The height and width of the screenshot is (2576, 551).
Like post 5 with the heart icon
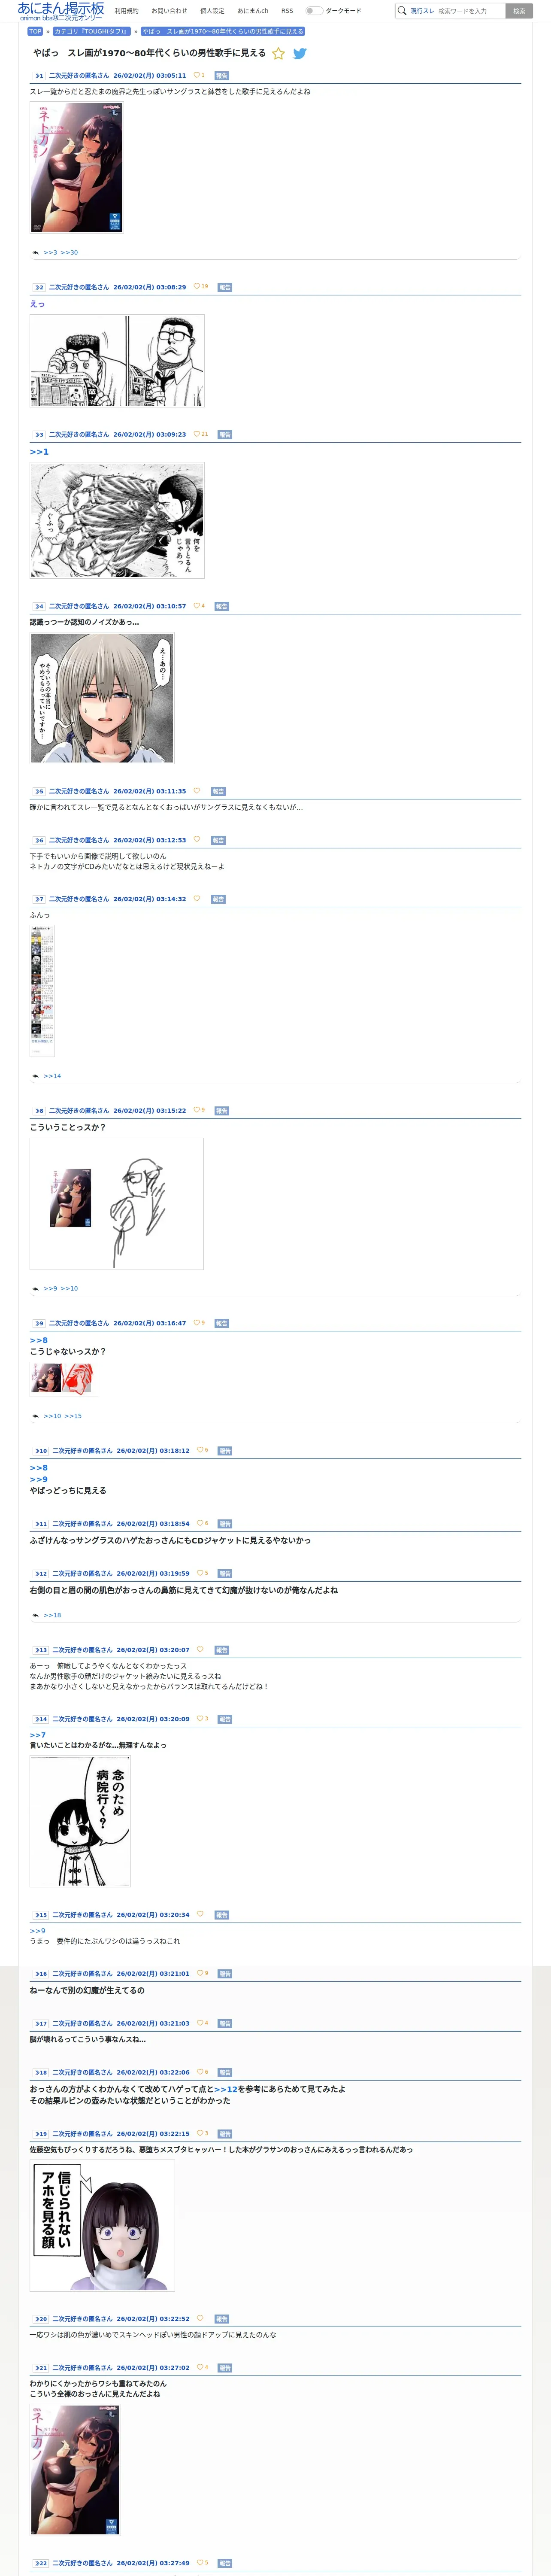point(197,791)
